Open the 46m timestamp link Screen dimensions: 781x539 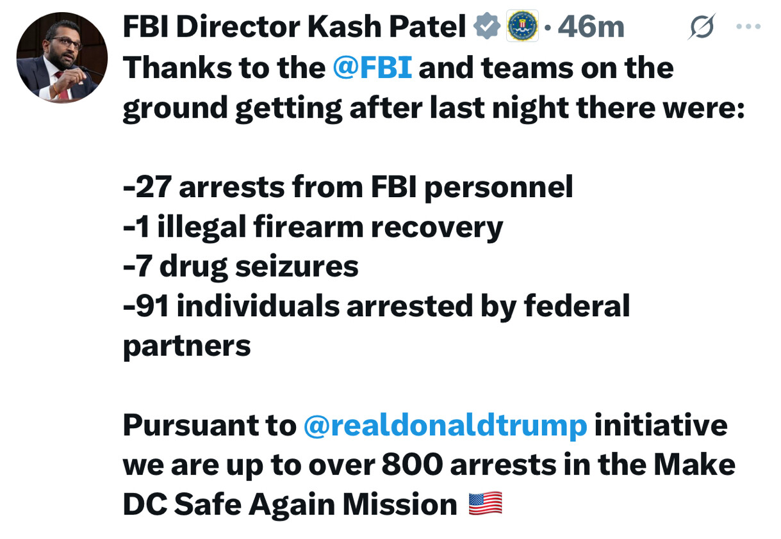pyautogui.click(x=591, y=27)
